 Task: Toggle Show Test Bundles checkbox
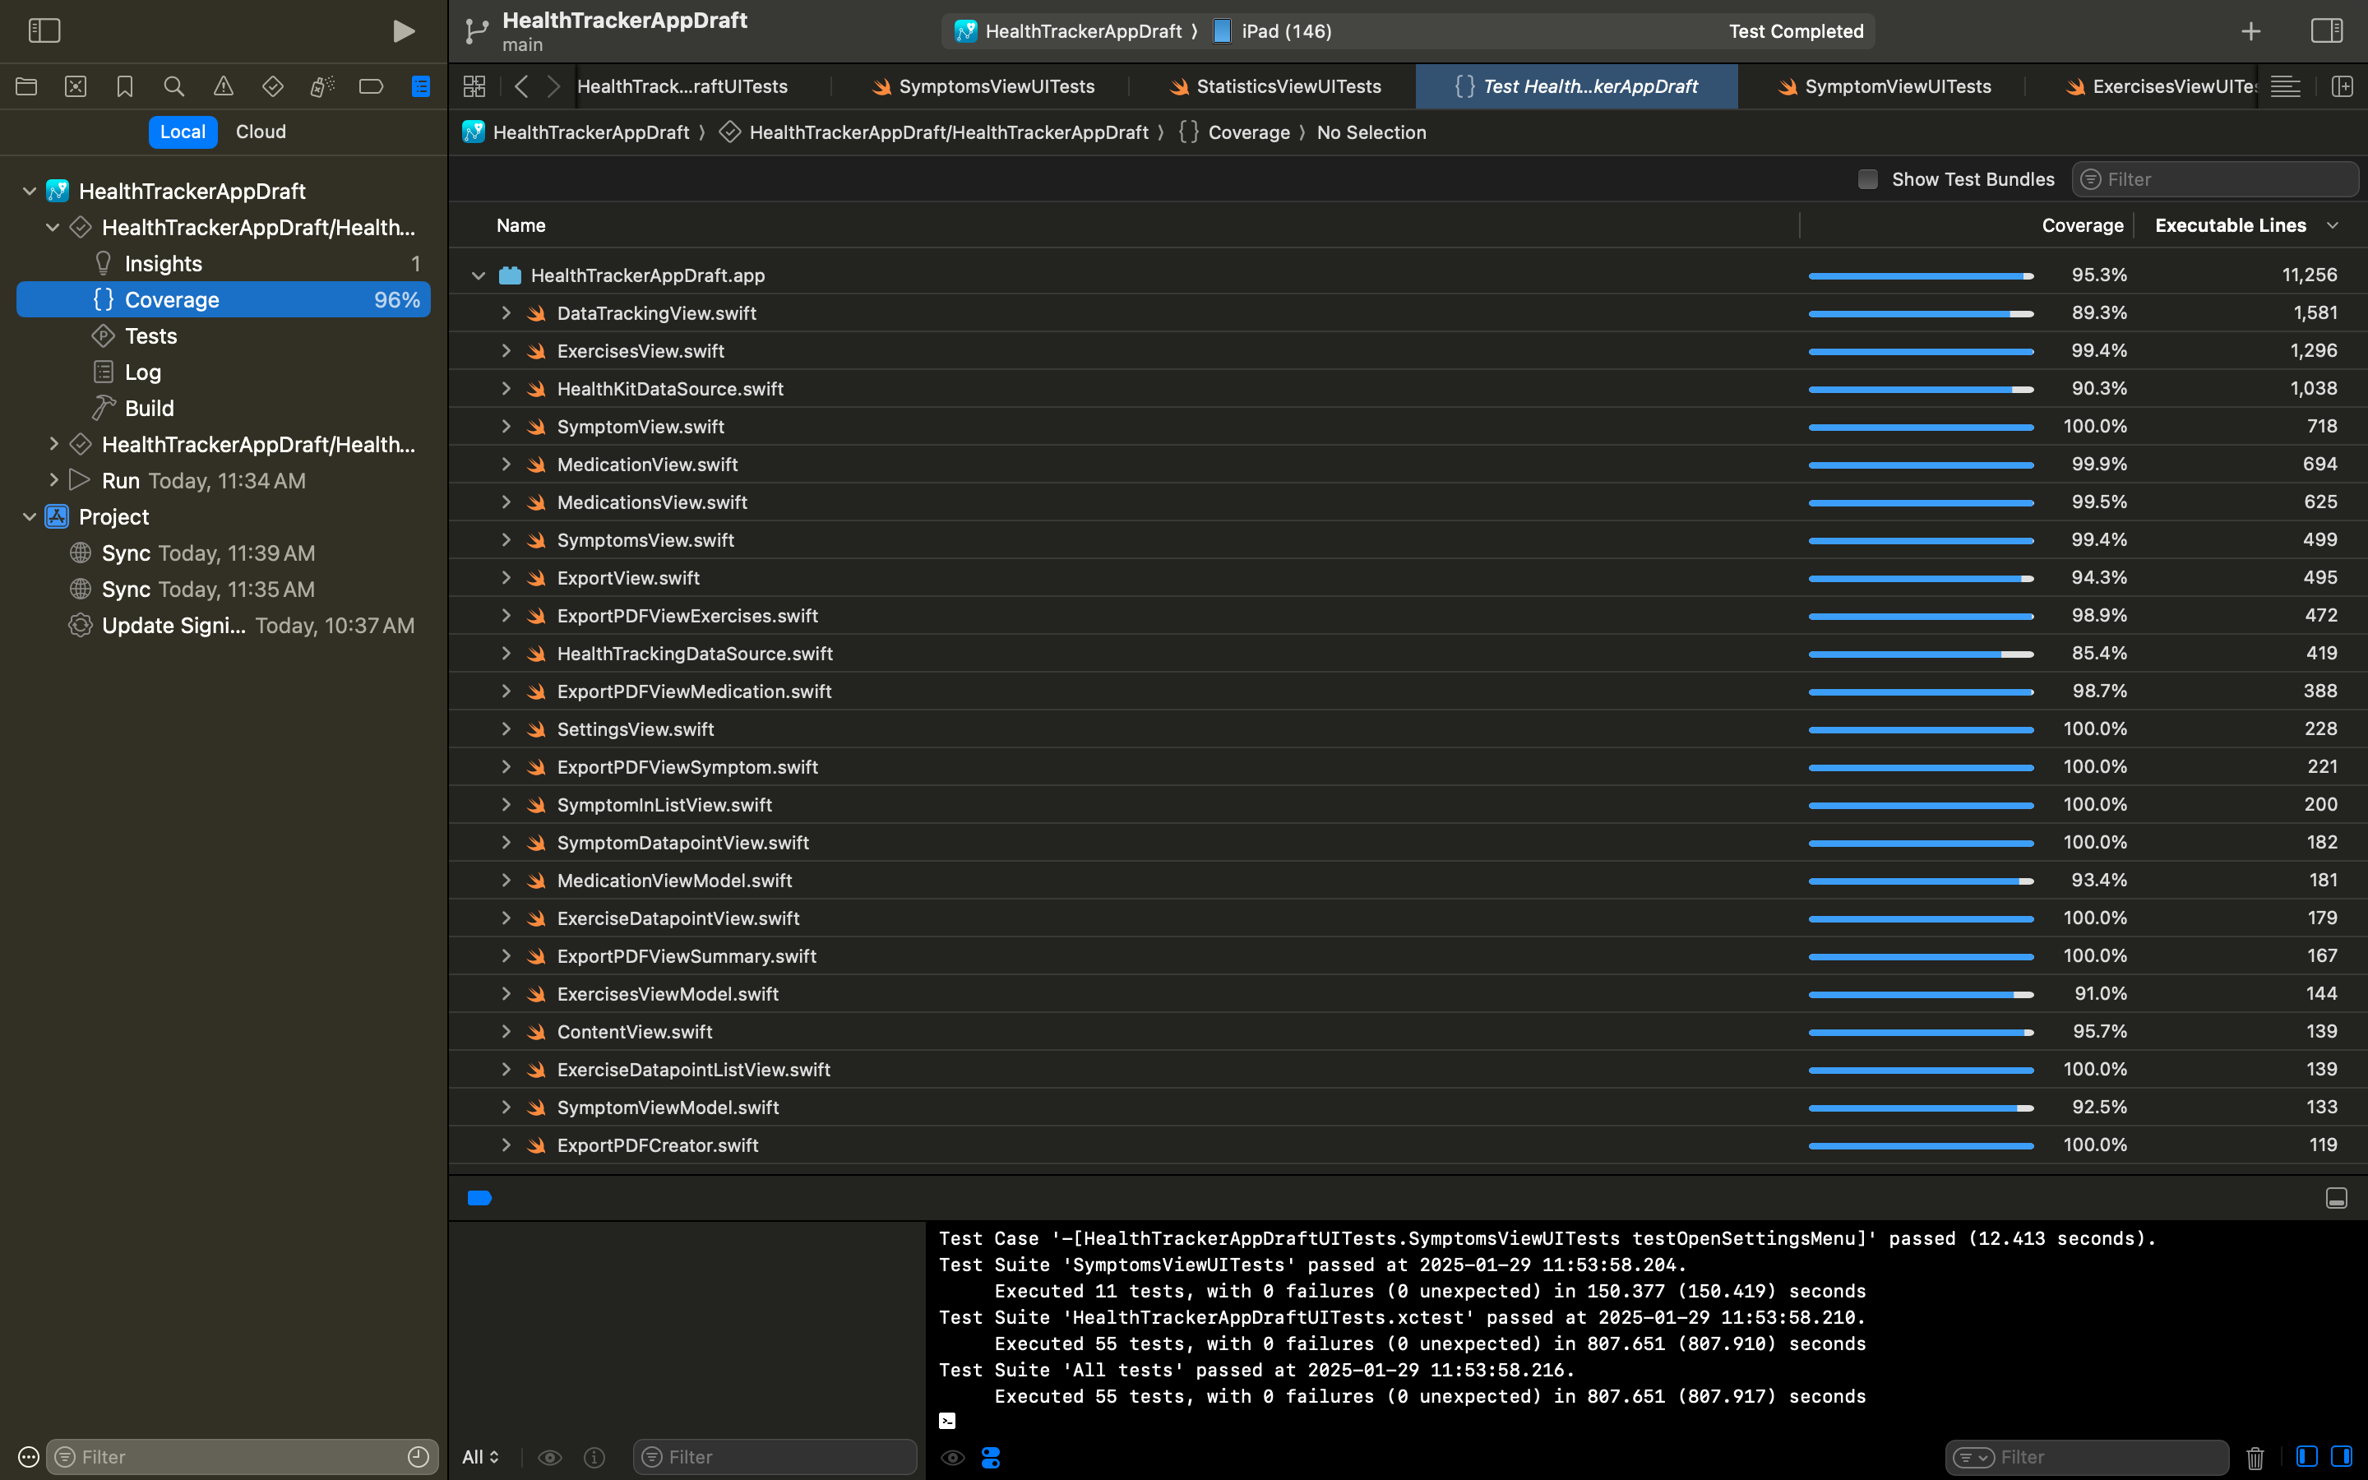click(1868, 179)
